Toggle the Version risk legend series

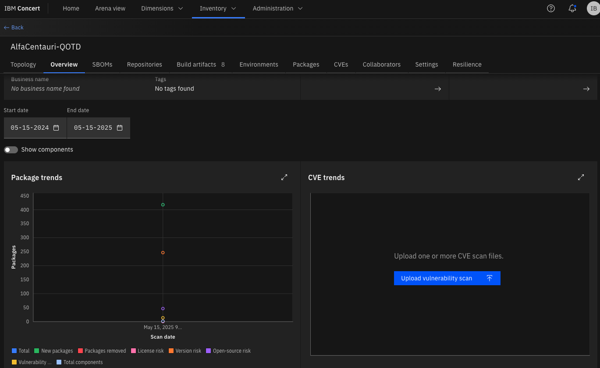point(185,351)
